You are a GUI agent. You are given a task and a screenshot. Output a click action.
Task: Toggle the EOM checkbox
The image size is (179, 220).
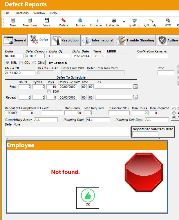pos(48,92)
